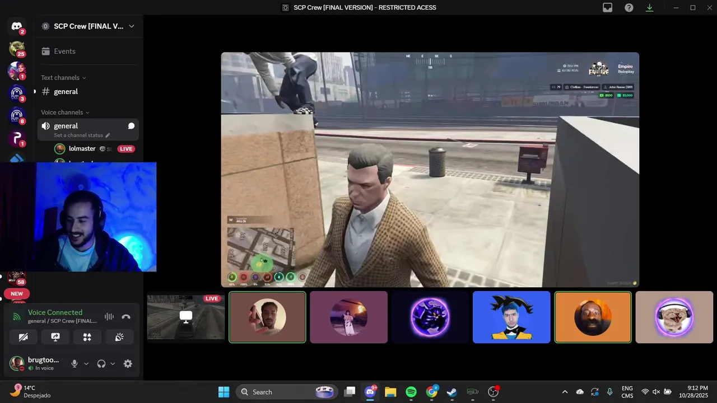Start an activity
Image resolution: width=717 pixels, height=403 pixels.
pyautogui.click(x=87, y=337)
